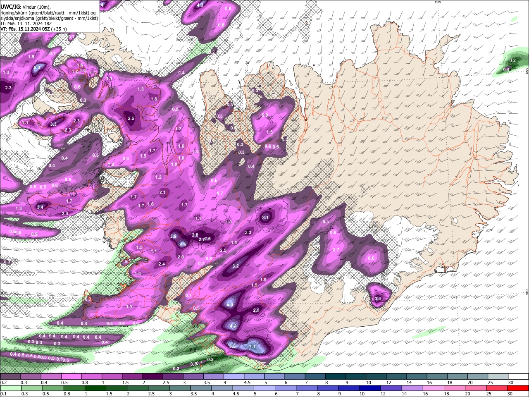The width and height of the screenshot is (529, 397).
Task: Click the 3.9 precipitation value on the map
Action: coord(174,236)
